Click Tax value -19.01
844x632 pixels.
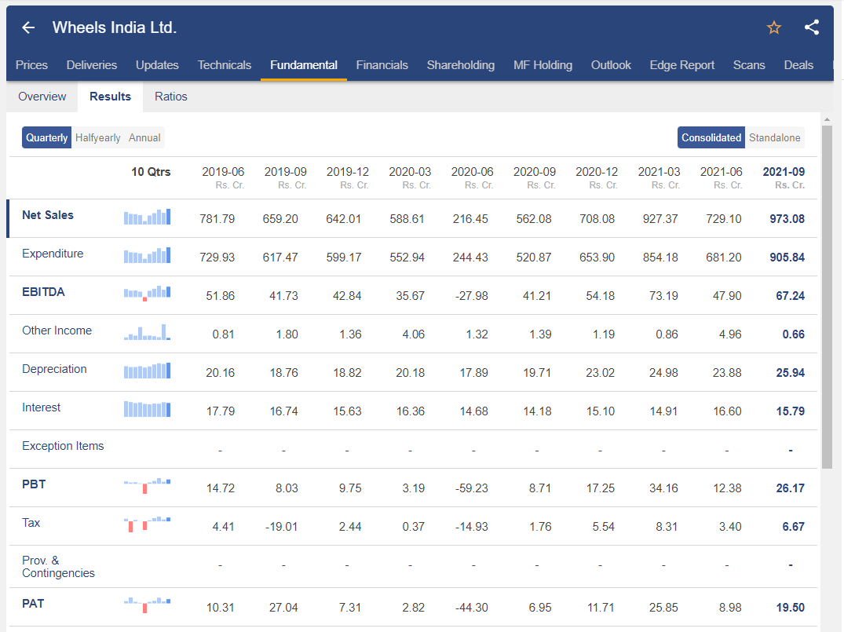click(282, 527)
